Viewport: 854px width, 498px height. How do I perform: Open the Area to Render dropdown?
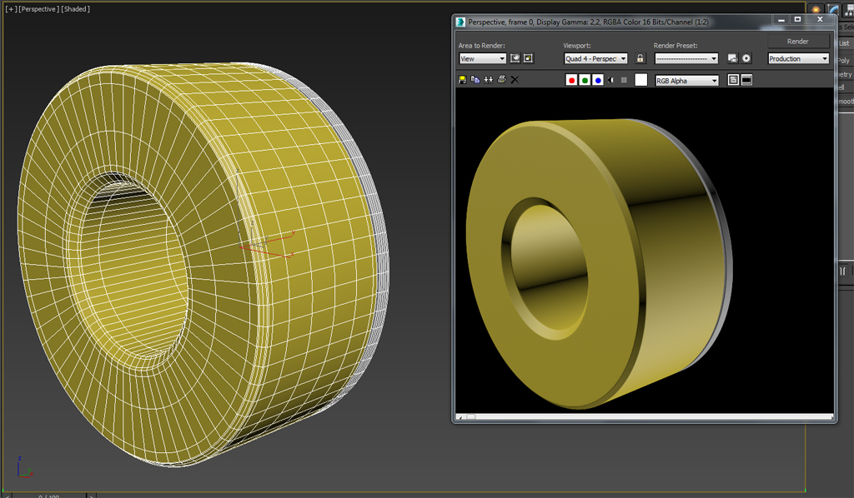pos(483,58)
